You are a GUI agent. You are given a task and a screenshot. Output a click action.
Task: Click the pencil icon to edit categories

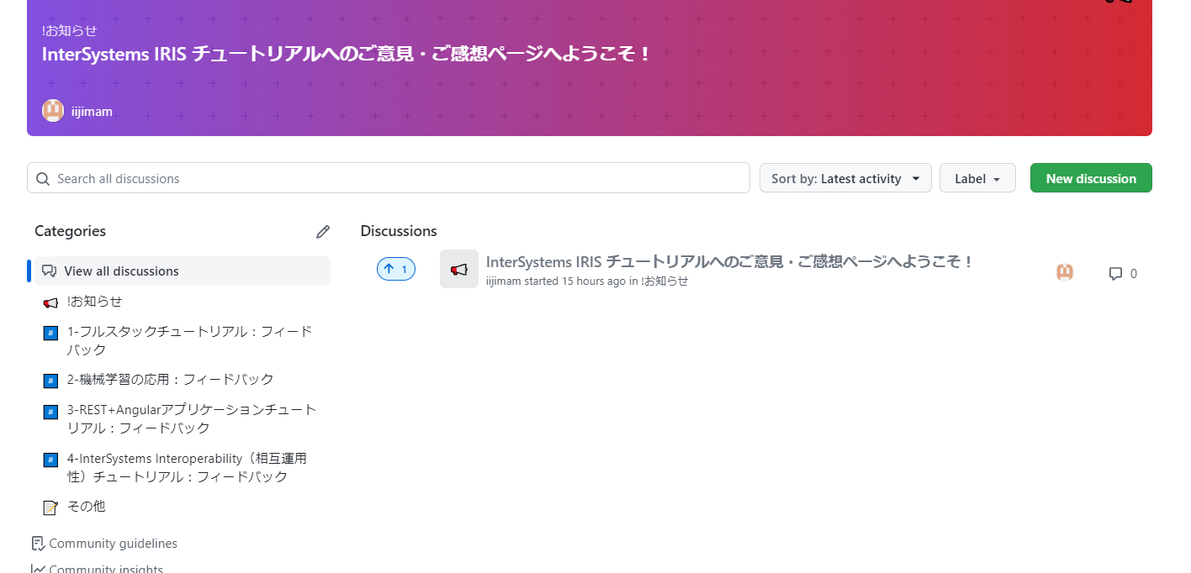coord(322,232)
